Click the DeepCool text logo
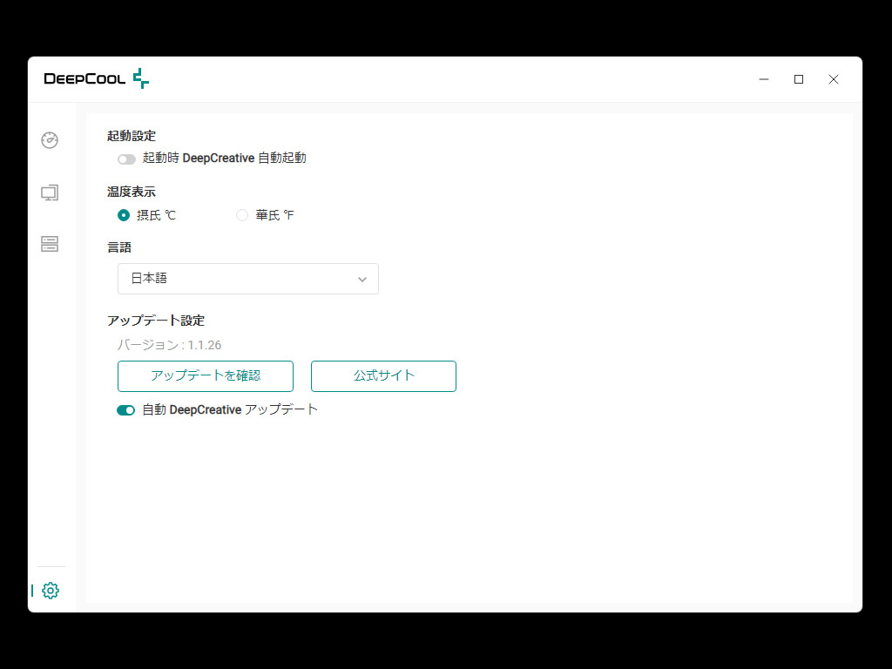Viewport: 892px width, 669px height. (x=84, y=79)
